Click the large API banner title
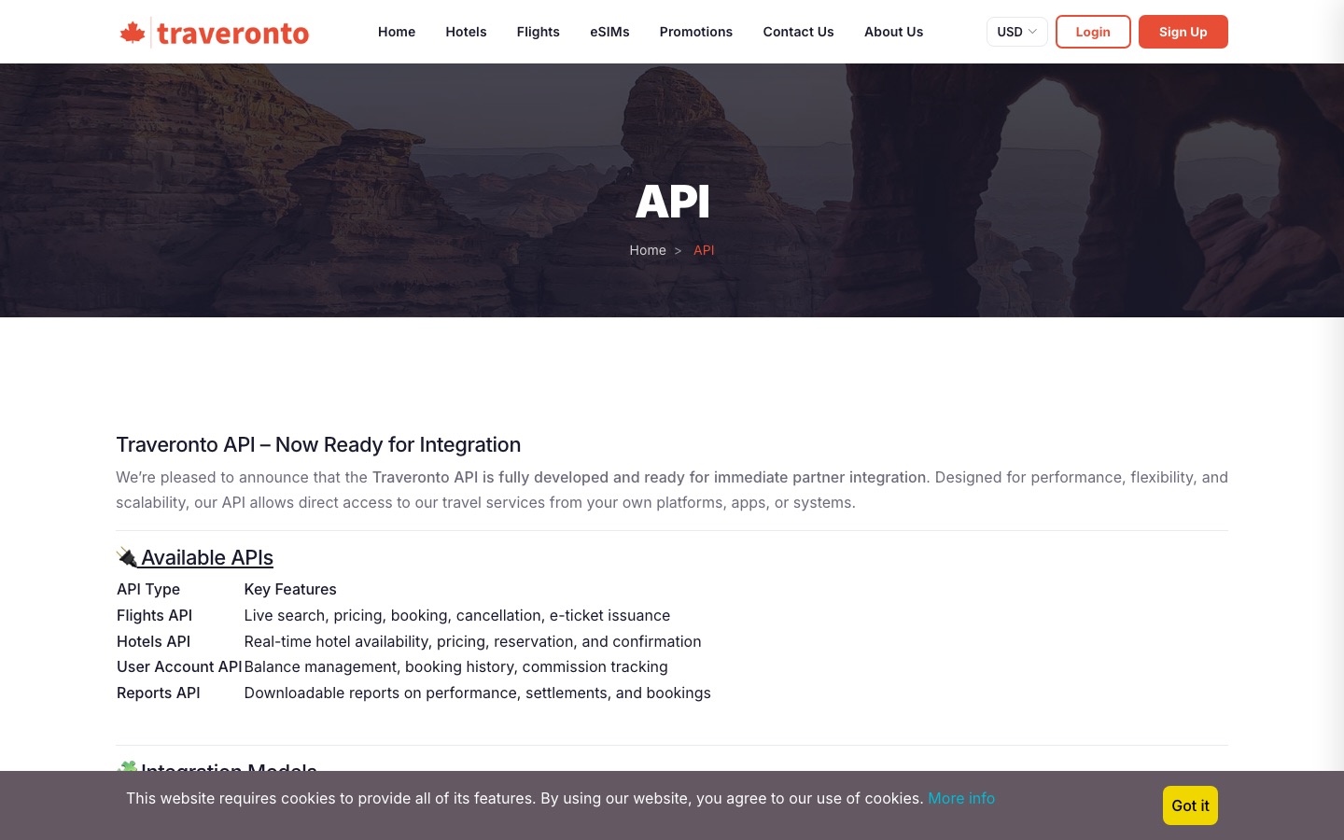The image size is (1344, 840). pos(672,202)
